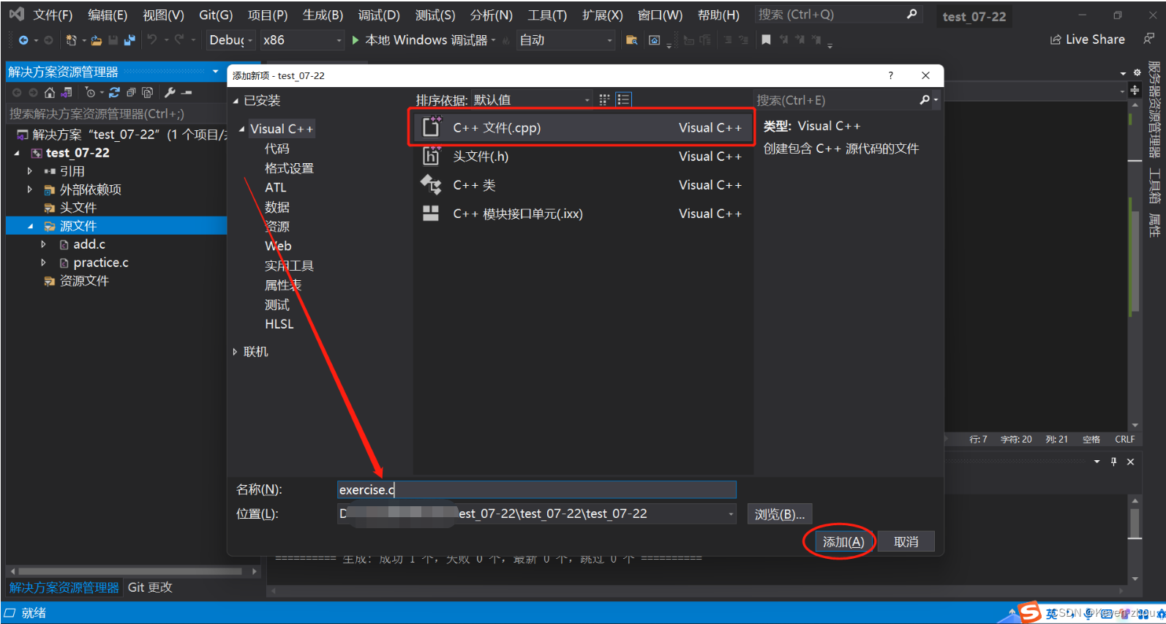Collapse the 源文件 folder
Screen dimensions: 1166x624
coord(30,226)
